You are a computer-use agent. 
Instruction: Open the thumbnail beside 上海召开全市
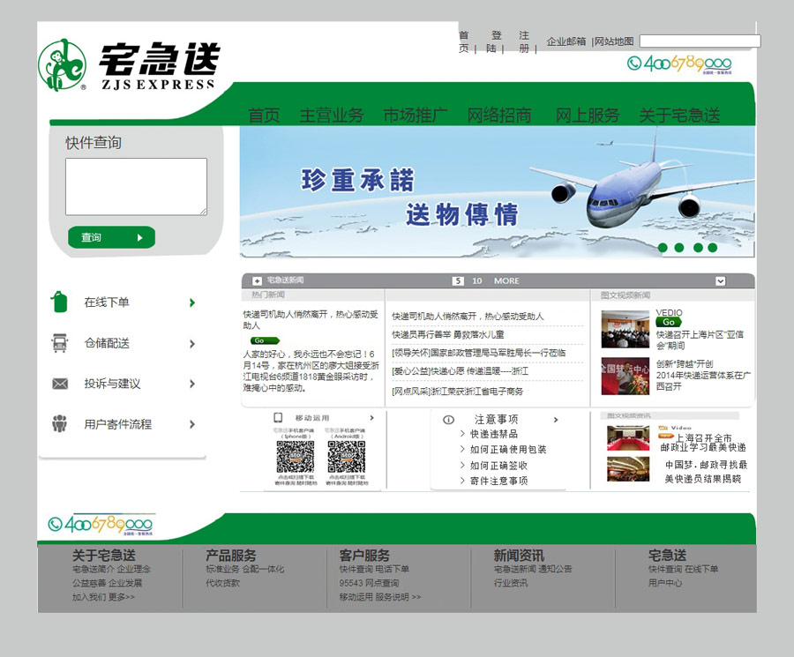click(x=628, y=437)
